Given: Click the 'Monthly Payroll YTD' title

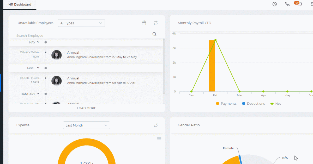Looking at the screenshot, I should [x=195, y=23].
